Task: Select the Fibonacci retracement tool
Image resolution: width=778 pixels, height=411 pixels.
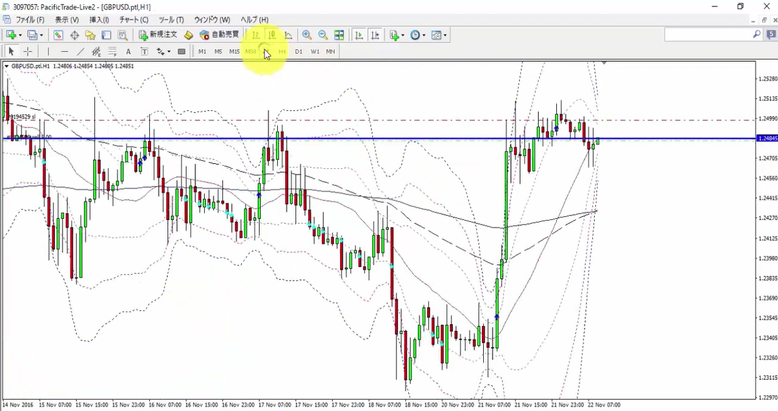Action: pos(112,52)
